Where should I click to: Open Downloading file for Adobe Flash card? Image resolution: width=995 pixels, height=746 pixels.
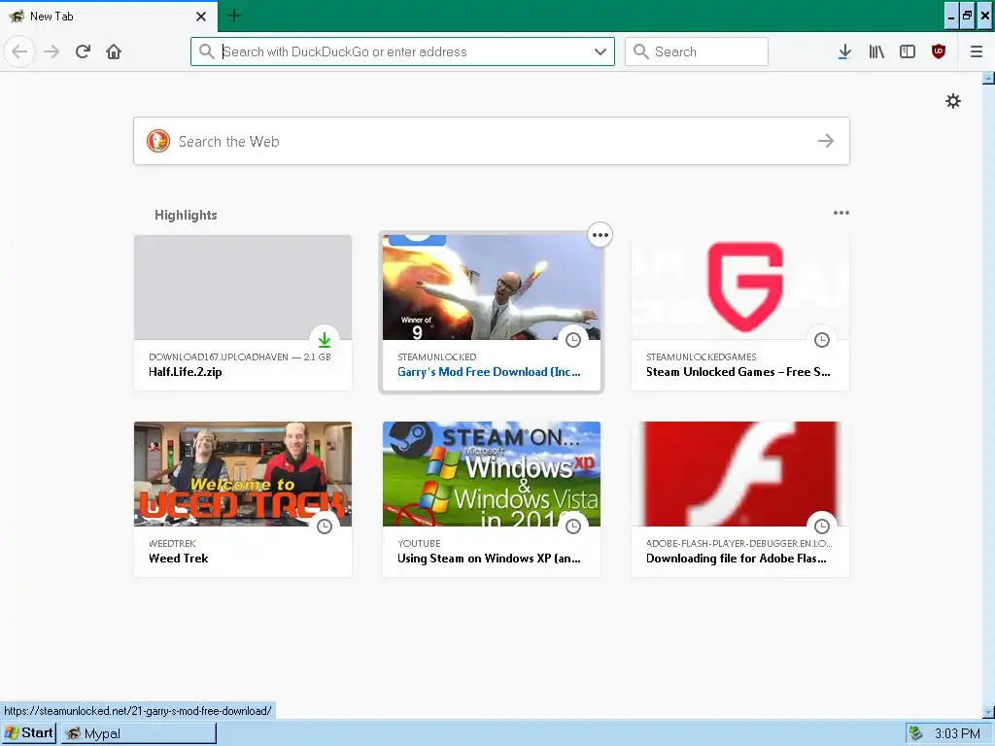click(739, 499)
